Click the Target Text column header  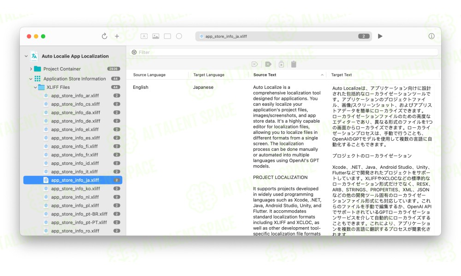pyautogui.click(x=341, y=75)
